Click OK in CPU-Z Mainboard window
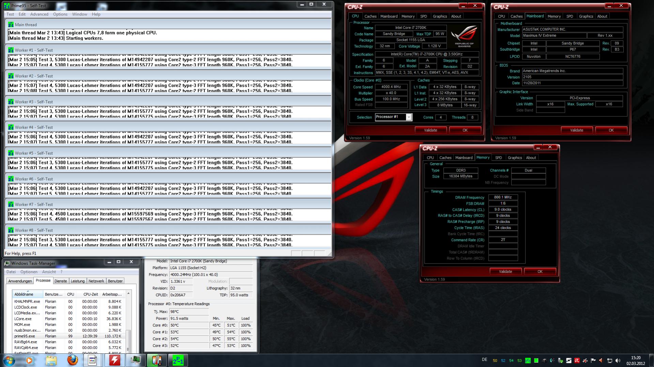 (x=611, y=130)
